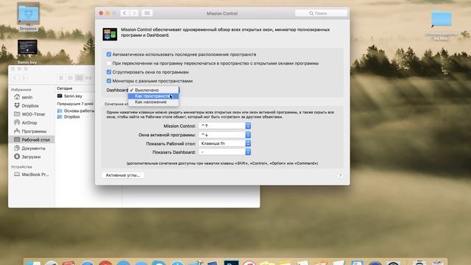Toggle 'Автоматически использовать последнее расположение пространств' checkbox
This screenshot has height=265, width=471.
click(x=109, y=54)
